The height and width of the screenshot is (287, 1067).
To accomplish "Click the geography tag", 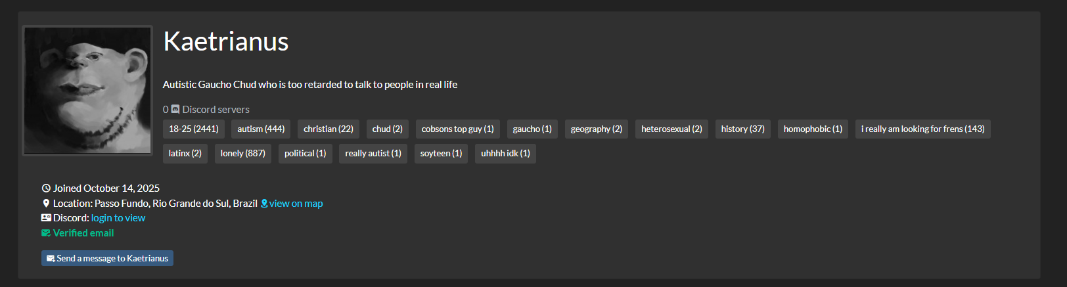I will point(596,129).
